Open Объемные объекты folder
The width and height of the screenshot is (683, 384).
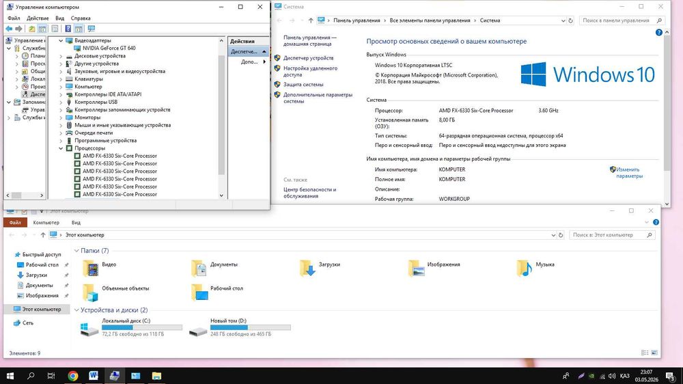pos(116,292)
